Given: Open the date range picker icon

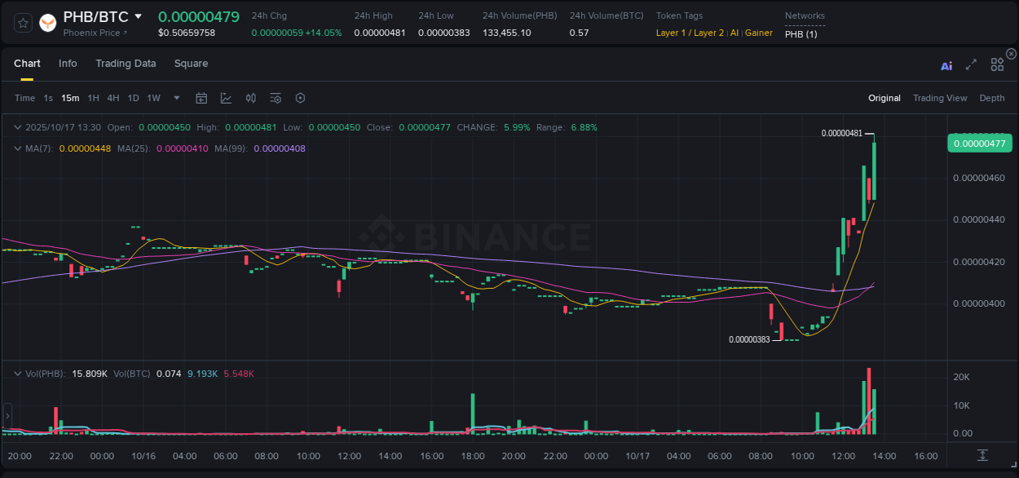Looking at the screenshot, I should [201, 98].
